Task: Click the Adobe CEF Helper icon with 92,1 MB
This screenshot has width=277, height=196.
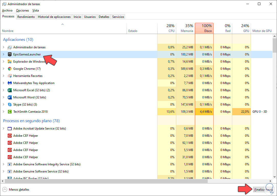Action: pos(10,143)
